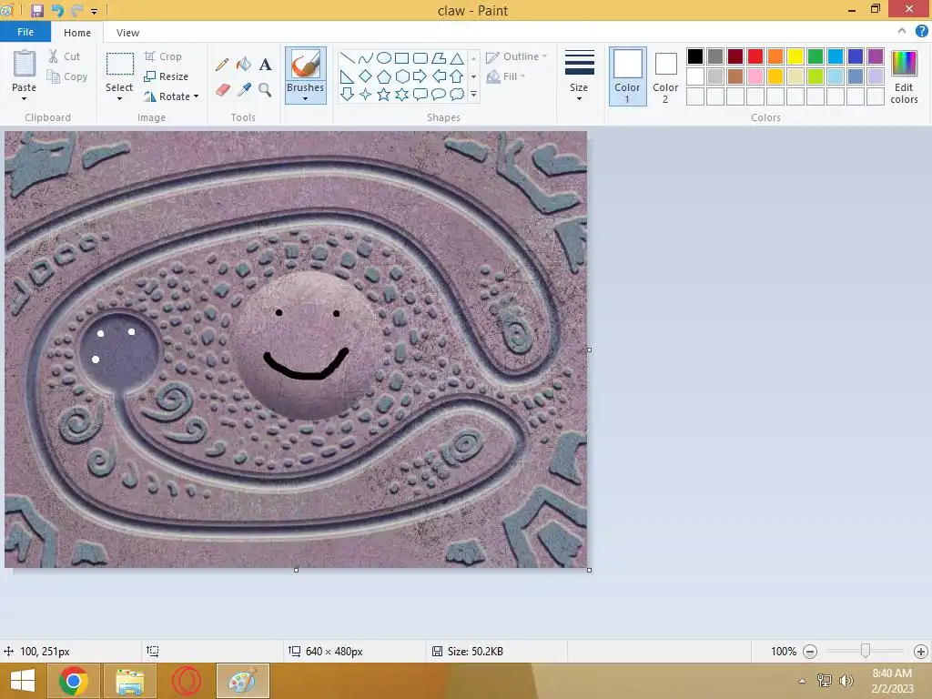Select the Right triangle shape

pos(348,76)
